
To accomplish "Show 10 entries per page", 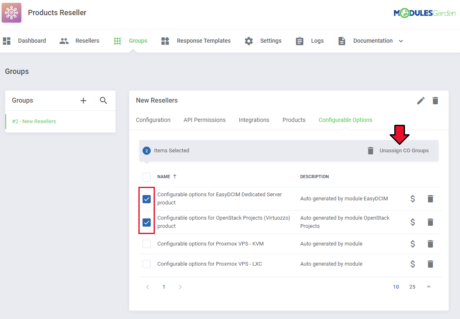I will click(x=396, y=287).
